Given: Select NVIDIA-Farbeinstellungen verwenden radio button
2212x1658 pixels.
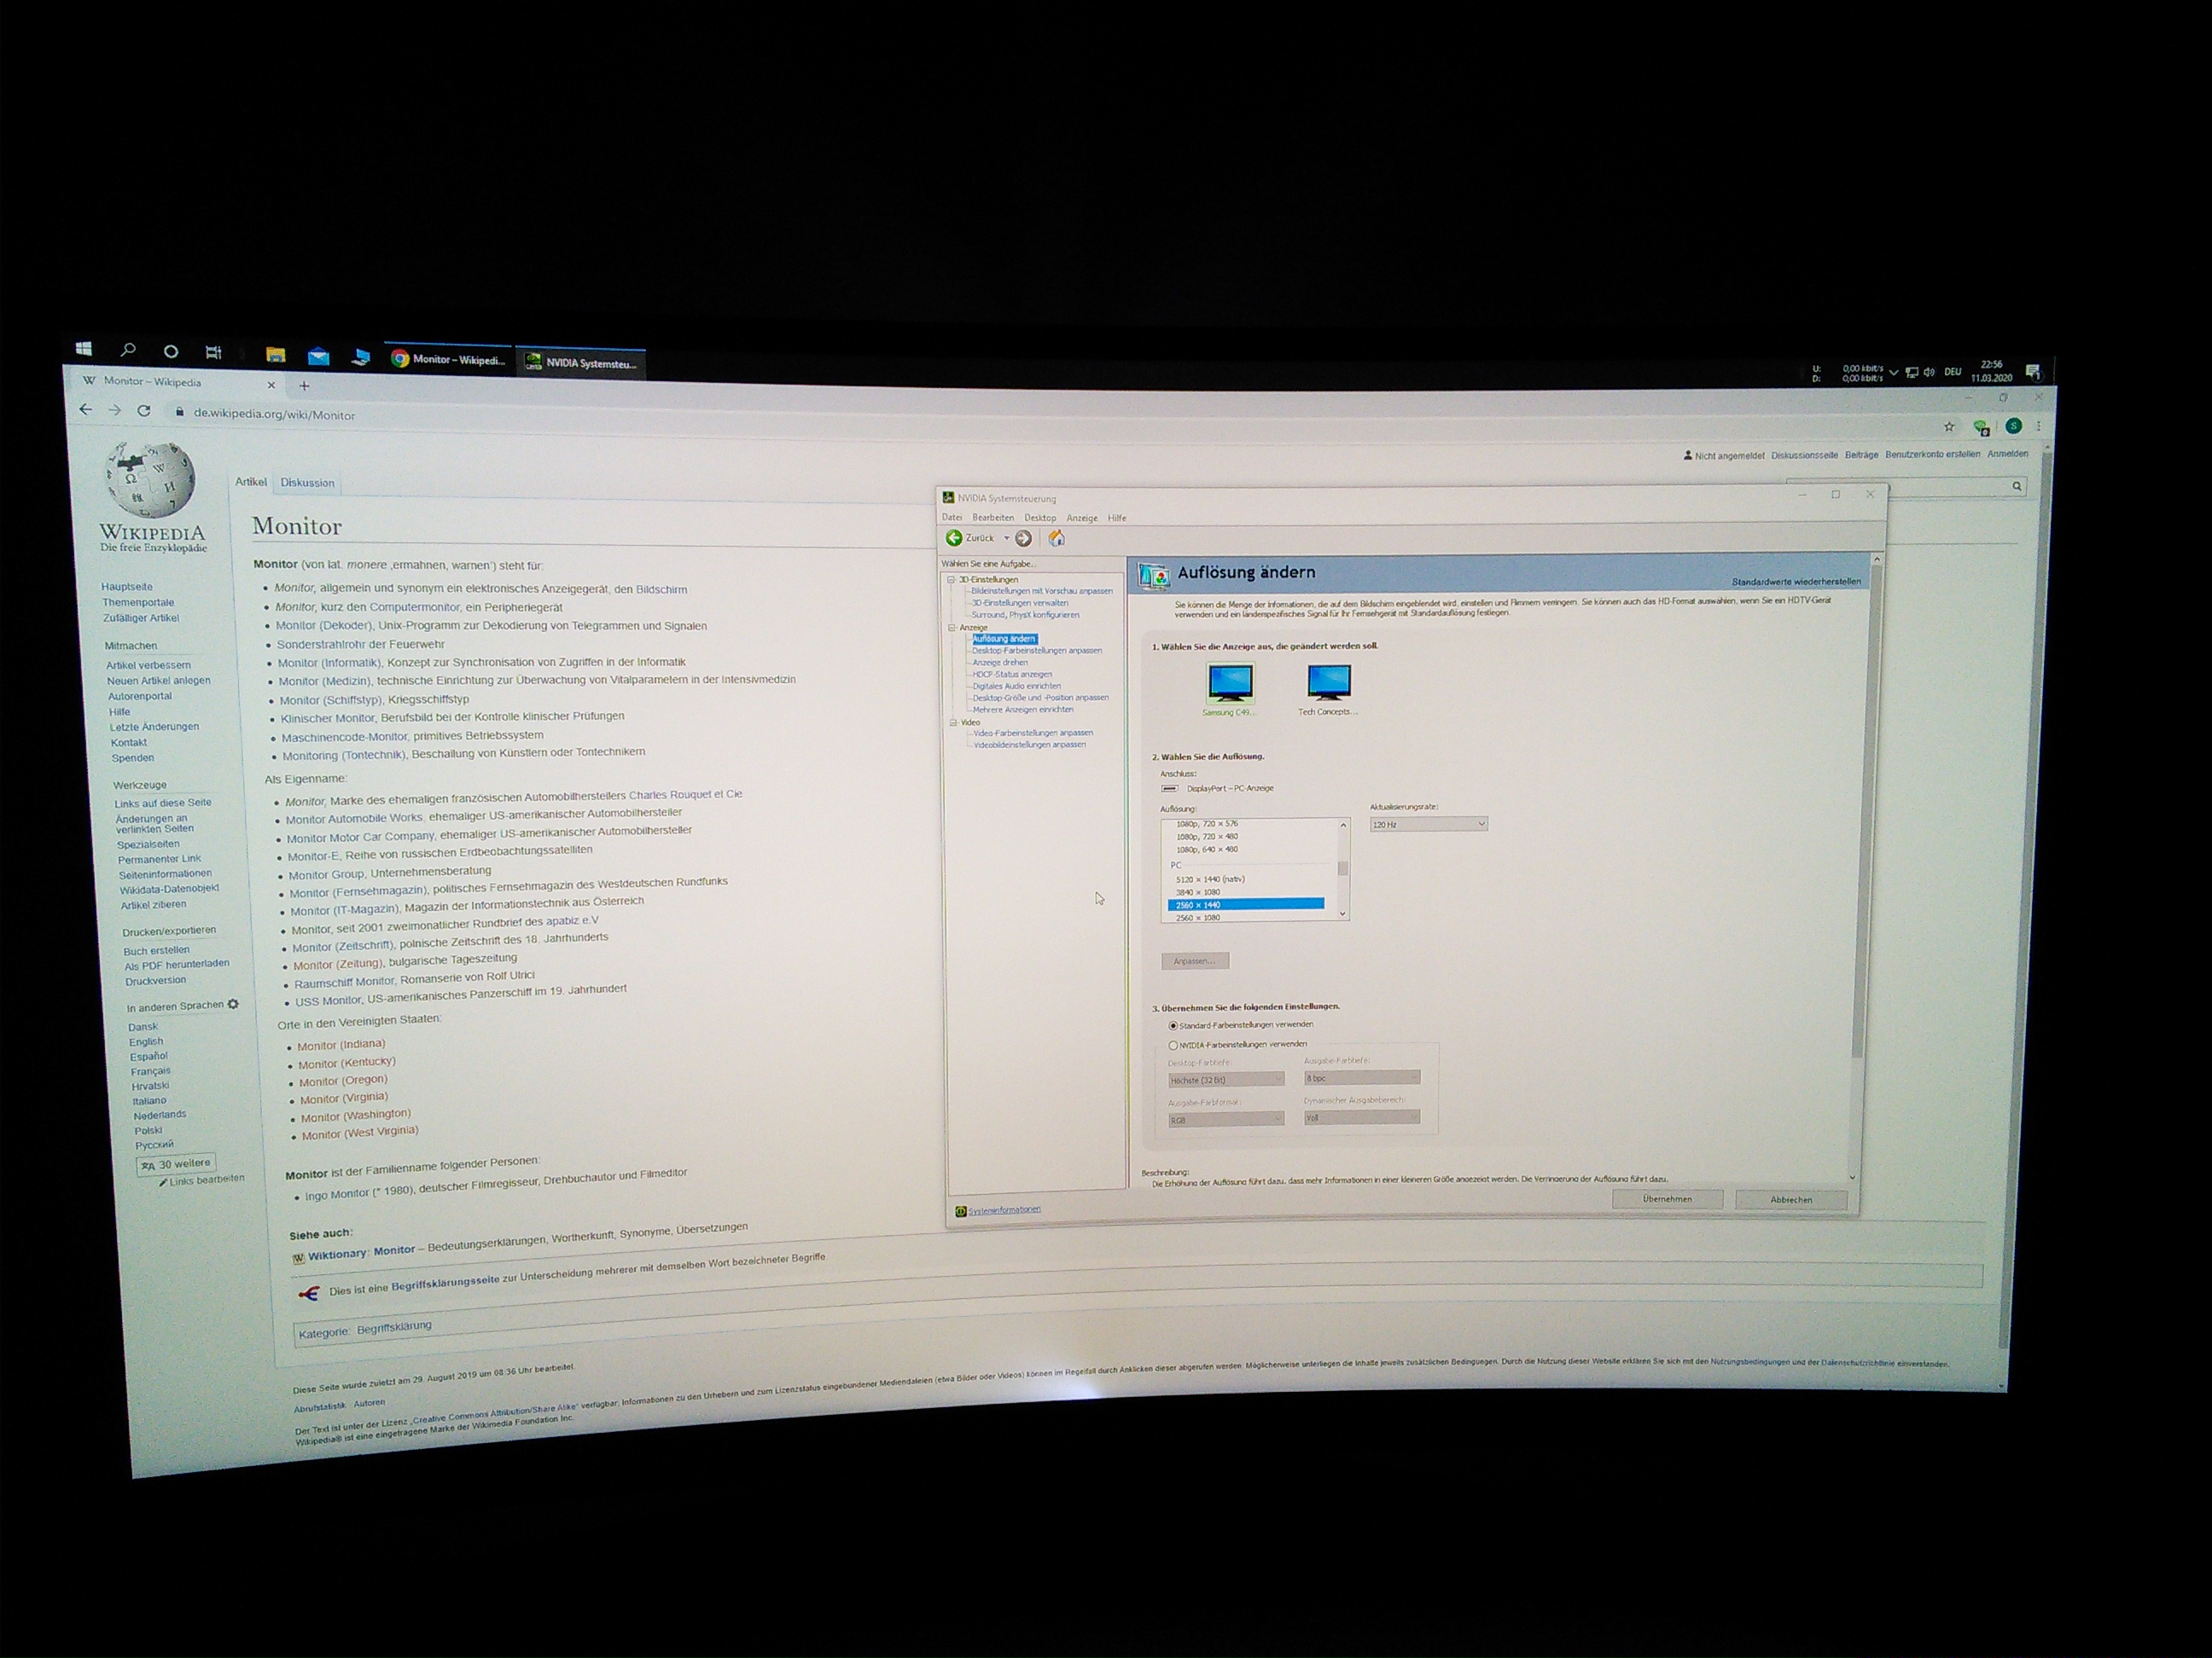Looking at the screenshot, I should (x=1173, y=1046).
